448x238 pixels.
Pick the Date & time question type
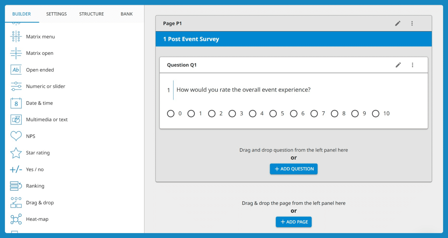(39, 103)
